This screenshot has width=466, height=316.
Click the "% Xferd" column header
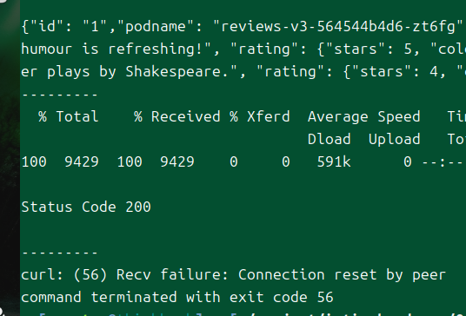[260, 116]
